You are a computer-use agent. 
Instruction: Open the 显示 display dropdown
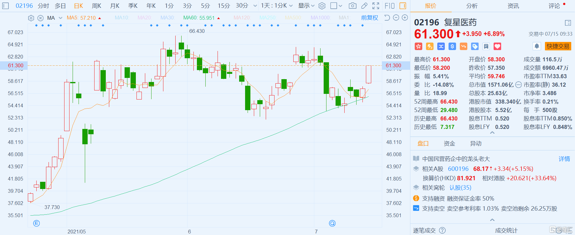(x=306, y=6)
